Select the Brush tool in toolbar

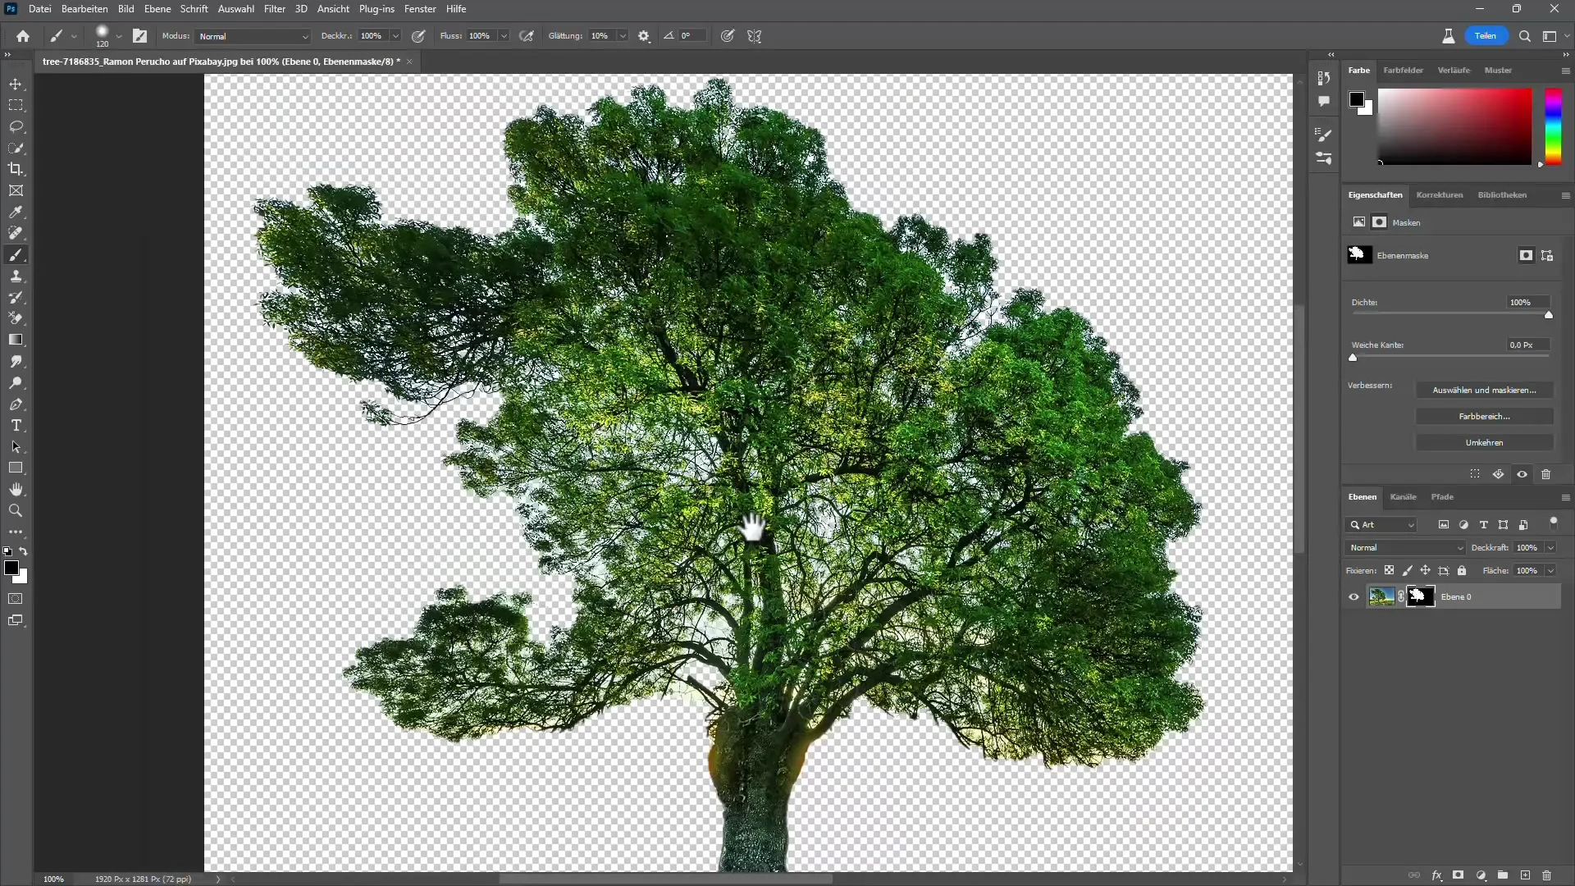point(16,255)
